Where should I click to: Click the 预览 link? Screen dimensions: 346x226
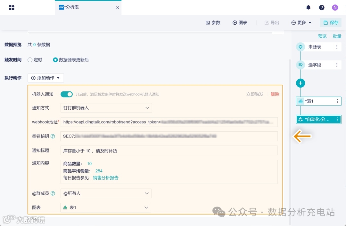coord(322,36)
